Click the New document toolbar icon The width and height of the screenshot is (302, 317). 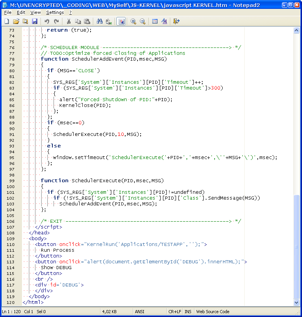(x=7, y=21)
